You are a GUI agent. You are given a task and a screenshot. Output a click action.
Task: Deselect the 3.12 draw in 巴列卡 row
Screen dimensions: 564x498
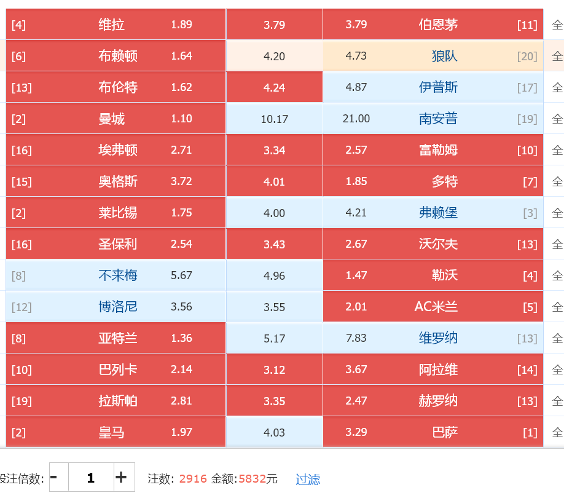tap(275, 369)
